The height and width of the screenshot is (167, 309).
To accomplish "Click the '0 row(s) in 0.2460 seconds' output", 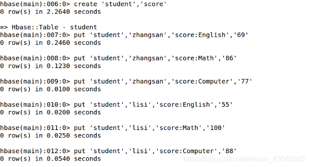I will 51,43.
